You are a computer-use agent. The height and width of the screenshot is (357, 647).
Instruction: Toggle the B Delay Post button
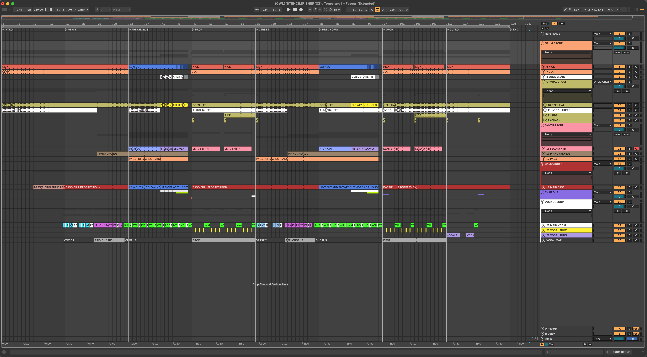click(x=636, y=334)
